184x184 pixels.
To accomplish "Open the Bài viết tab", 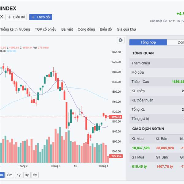I will tap(67, 29).
